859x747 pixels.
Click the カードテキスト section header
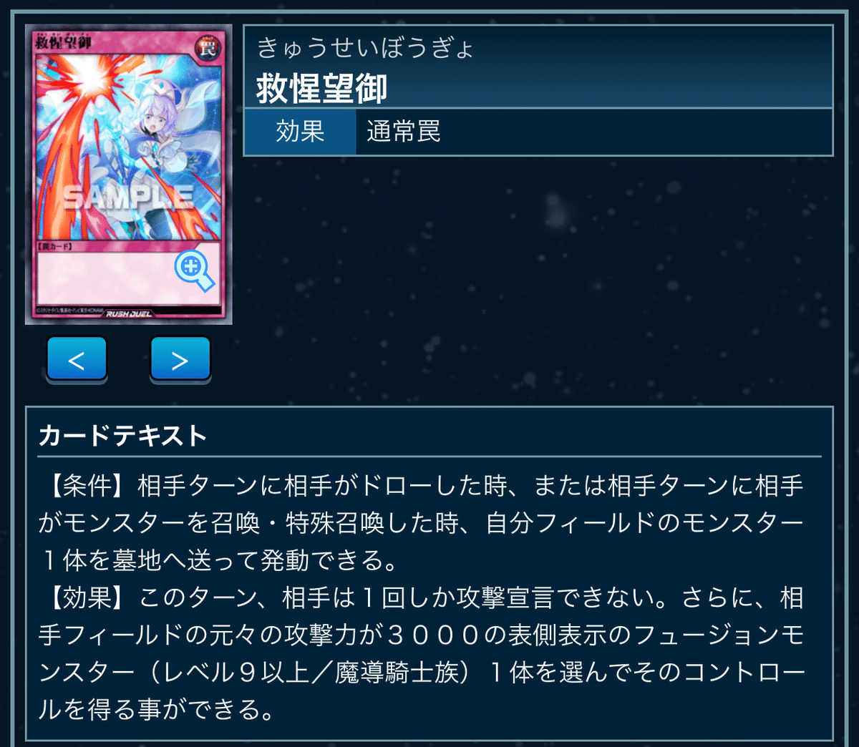[122, 435]
